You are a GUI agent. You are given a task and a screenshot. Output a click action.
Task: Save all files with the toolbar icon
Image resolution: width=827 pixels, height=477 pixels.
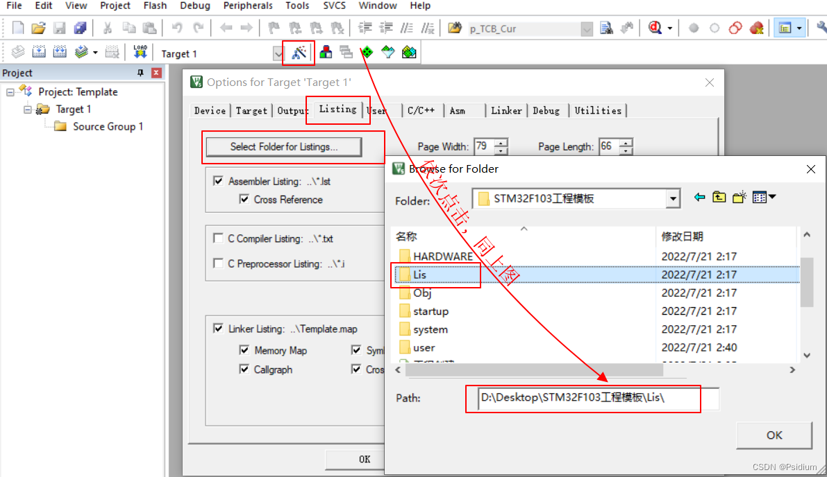pos(80,28)
